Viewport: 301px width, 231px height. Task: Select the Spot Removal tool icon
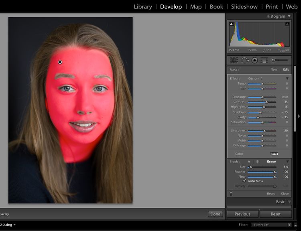tap(244, 60)
